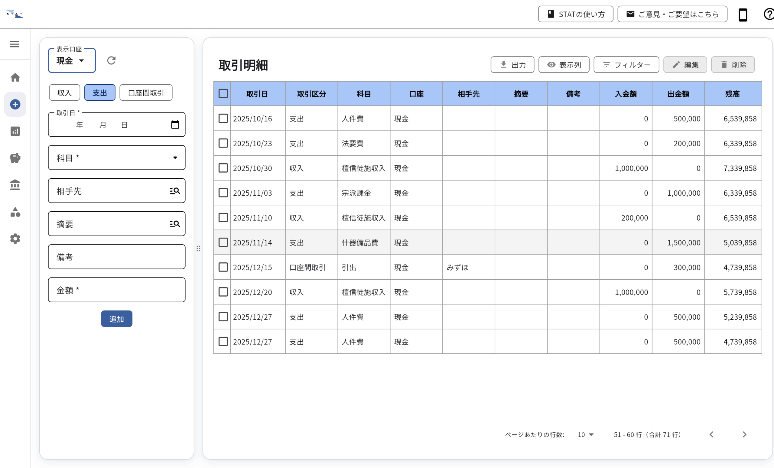Open rows-per-page dropdown showing 10
This screenshot has height=468, width=774.
click(586, 434)
